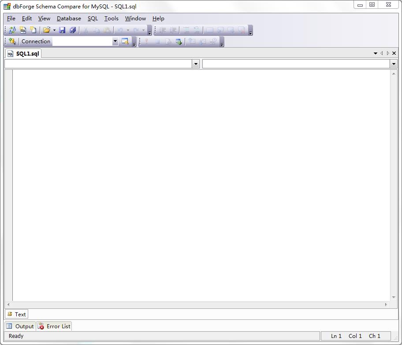Expand the Undo history dropdown arrow

pyautogui.click(x=128, y=30)
